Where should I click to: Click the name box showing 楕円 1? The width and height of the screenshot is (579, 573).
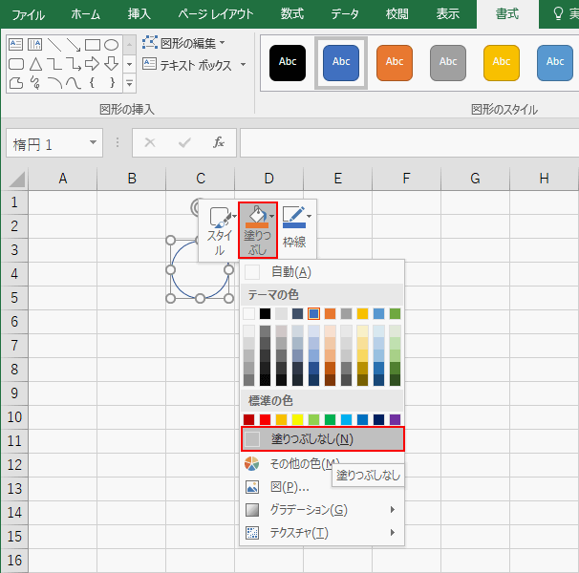(x=47, y=143)
